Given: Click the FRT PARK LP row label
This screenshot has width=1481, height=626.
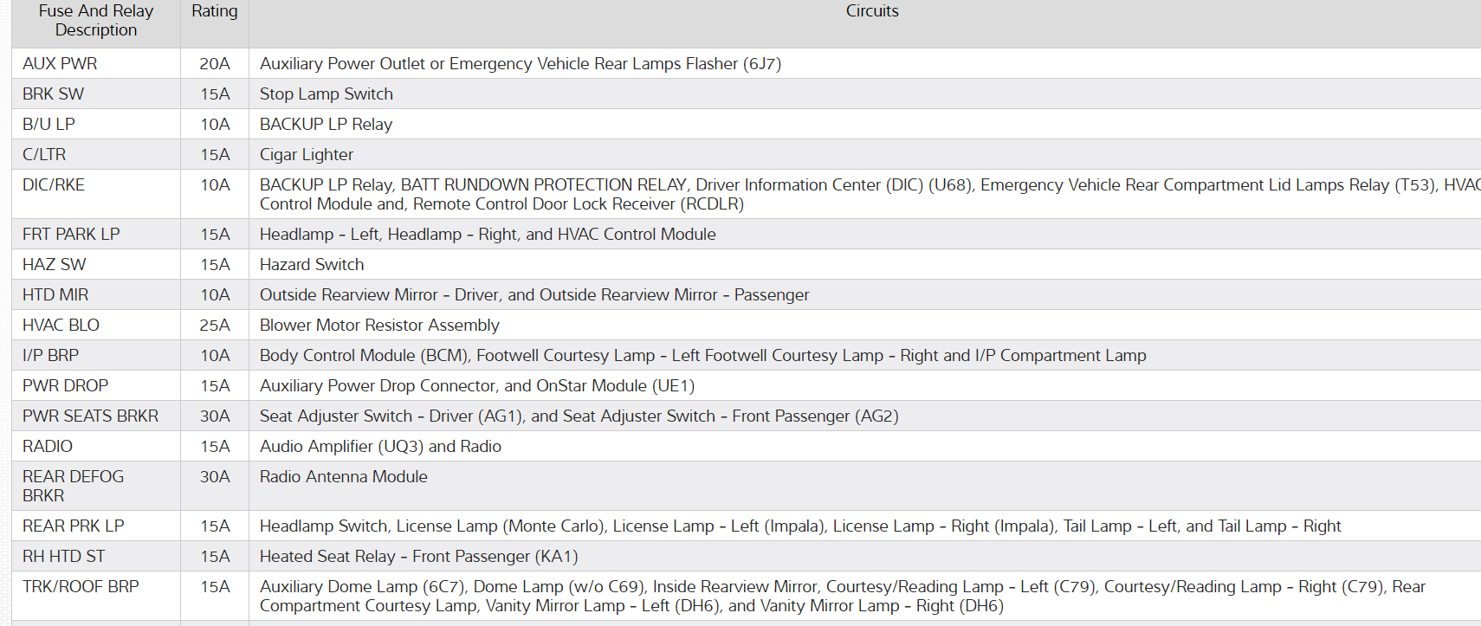Looking at the screenshot, I should (71, 235).
